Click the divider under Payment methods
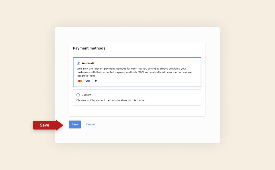Viewport: 275px width, 170px height. pyautogui.click(x=137, y=52)
